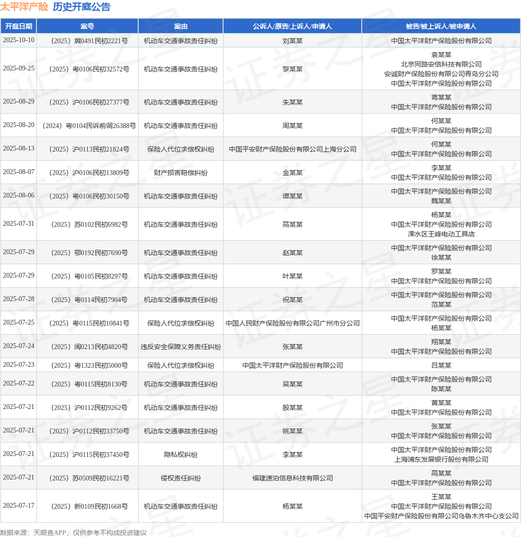This screenshot has width=521, height=537.
Task: Click case number (2025)鄂0192民初7690号
Action: (x=89, y=253)
